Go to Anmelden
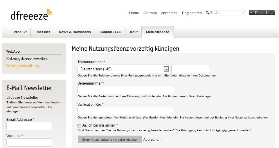The width and height of the screenshot is (279, 148). (x=169, y=13)
